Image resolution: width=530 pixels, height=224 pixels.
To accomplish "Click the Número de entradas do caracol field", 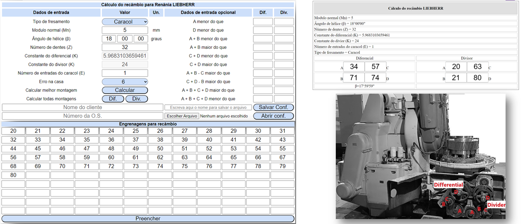I will (125, 73).
